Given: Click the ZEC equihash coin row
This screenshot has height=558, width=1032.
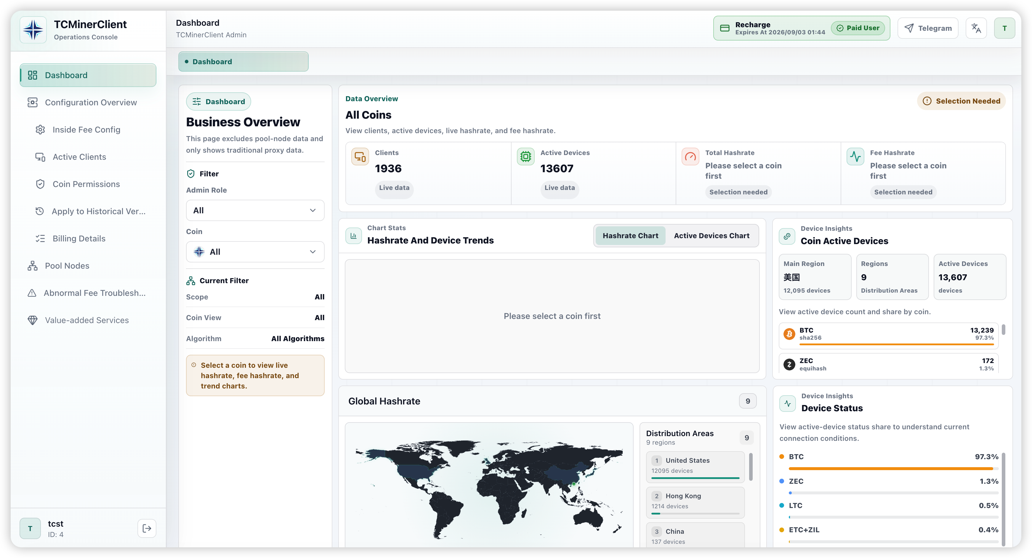Looking at the screenshot, I should [889, 363].
